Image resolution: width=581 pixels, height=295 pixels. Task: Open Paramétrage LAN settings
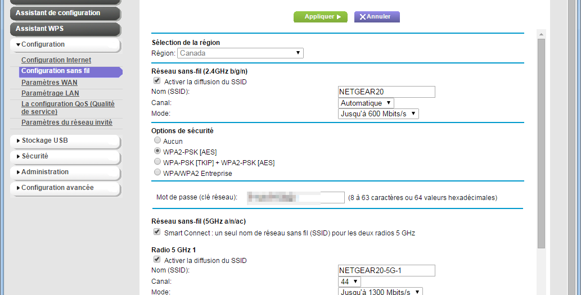(x=50, y=93)
